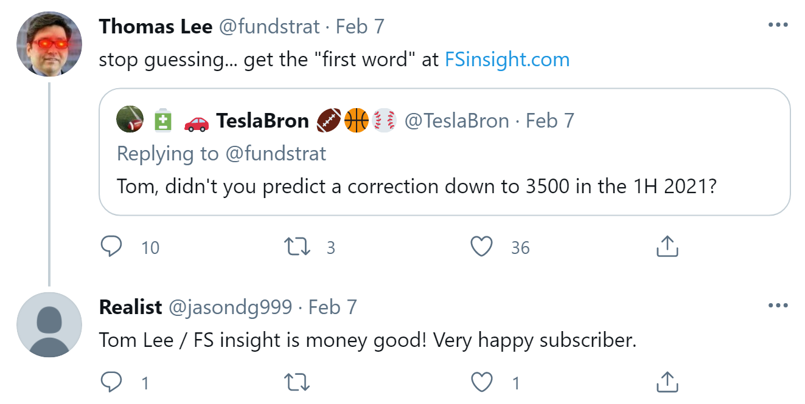Like Realist's tweet
The width and height of the screenshot is (805, 404).
point(481,383)
